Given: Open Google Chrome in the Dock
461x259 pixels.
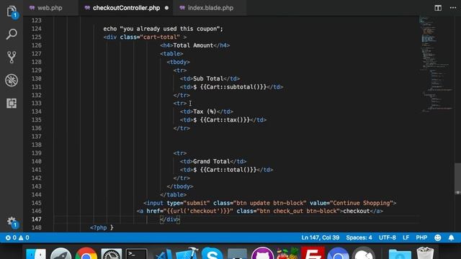Looking at the screenshot, I should (86, 254).
